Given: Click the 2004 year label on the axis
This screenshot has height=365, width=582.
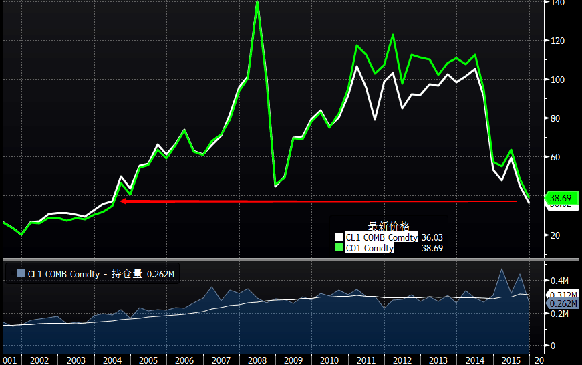Looking at the screenshot, I should pyautogui.click(x=112, y=360).
